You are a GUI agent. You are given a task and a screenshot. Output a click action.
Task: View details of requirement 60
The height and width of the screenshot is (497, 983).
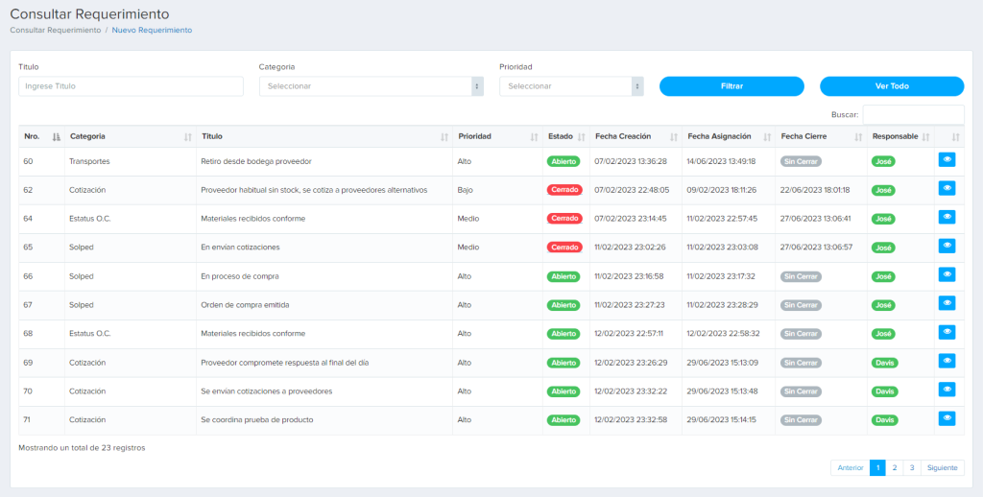coord(947,160)
